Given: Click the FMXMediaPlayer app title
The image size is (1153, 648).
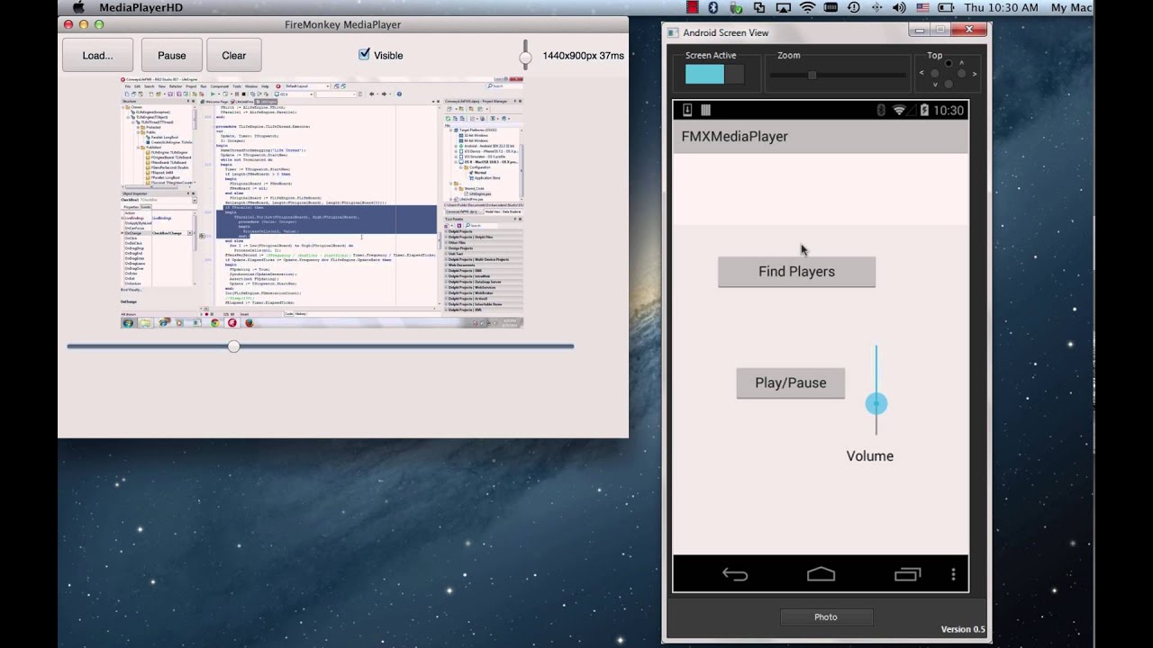Looking at the screenshot, I should point(734,136).
